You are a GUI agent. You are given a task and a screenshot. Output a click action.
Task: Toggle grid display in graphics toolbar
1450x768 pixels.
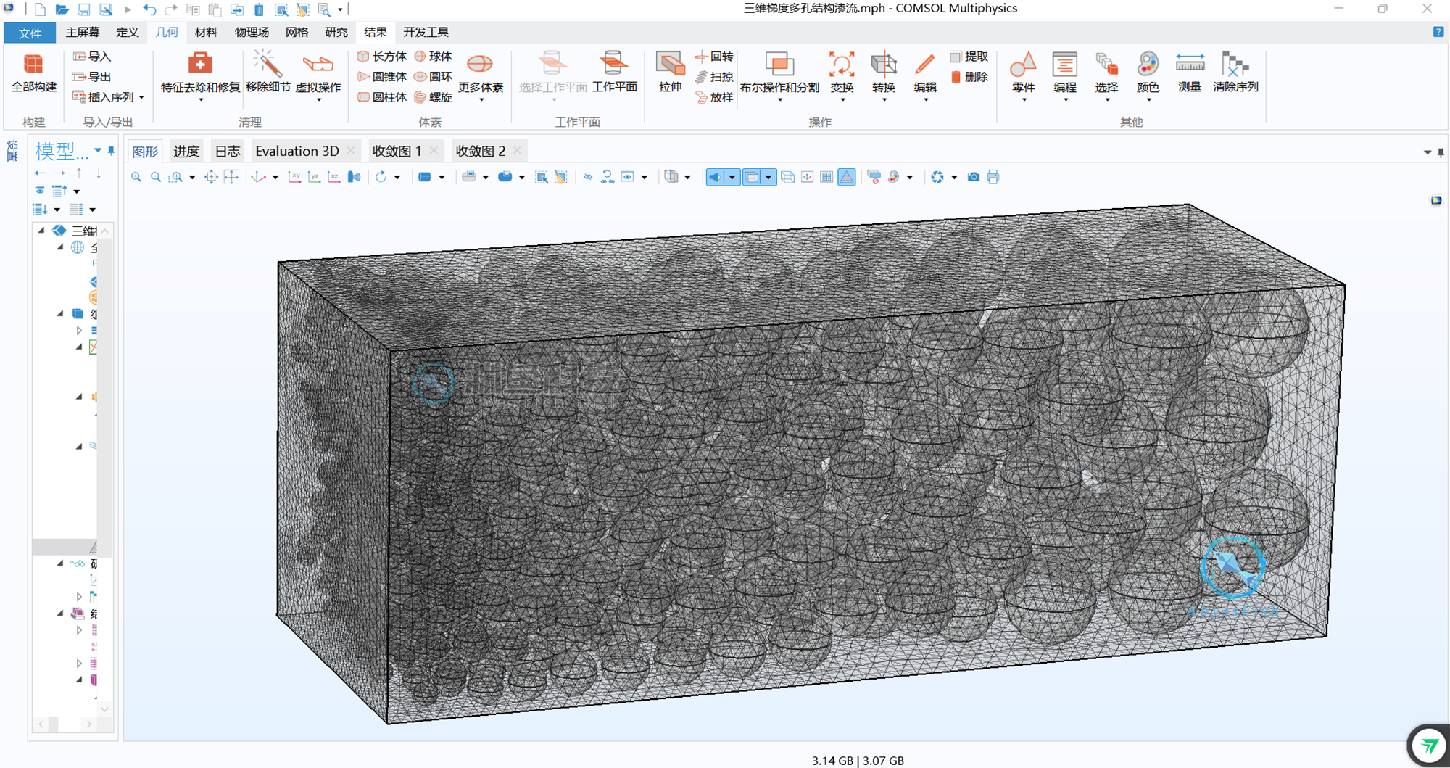(826, 177)
